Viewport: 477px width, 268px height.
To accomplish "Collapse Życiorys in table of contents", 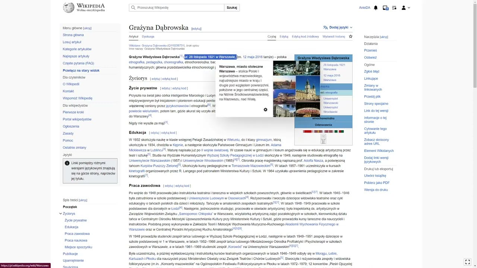I will pos(60,214).
